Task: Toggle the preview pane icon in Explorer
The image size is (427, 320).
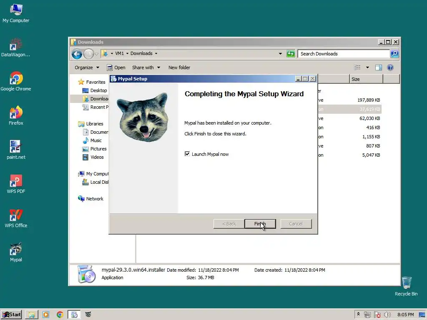Action: coord(379,67)
